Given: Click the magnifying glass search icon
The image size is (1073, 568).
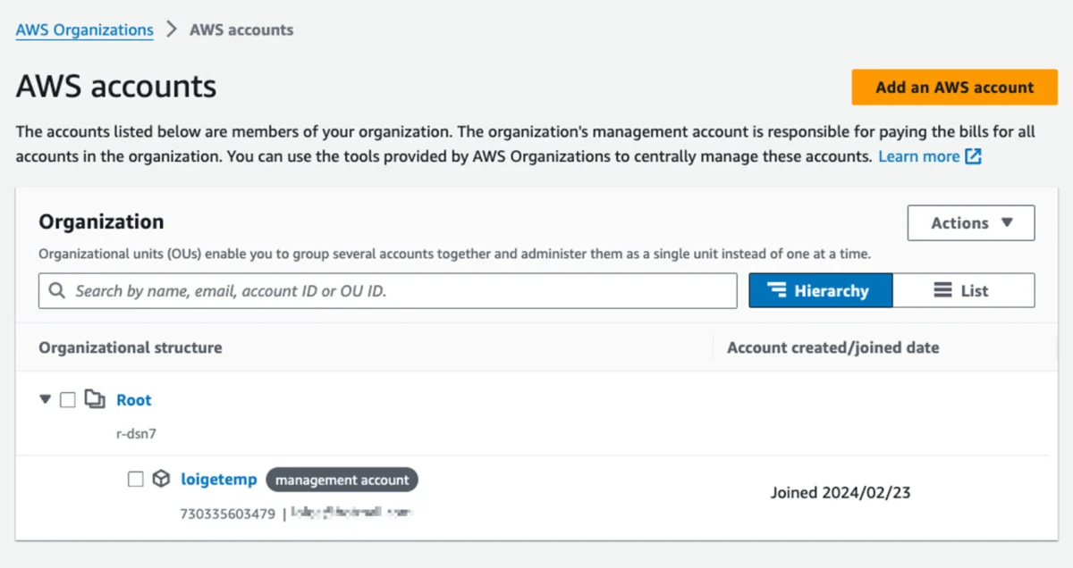Looking at the screenshot, I should (55, 290).
